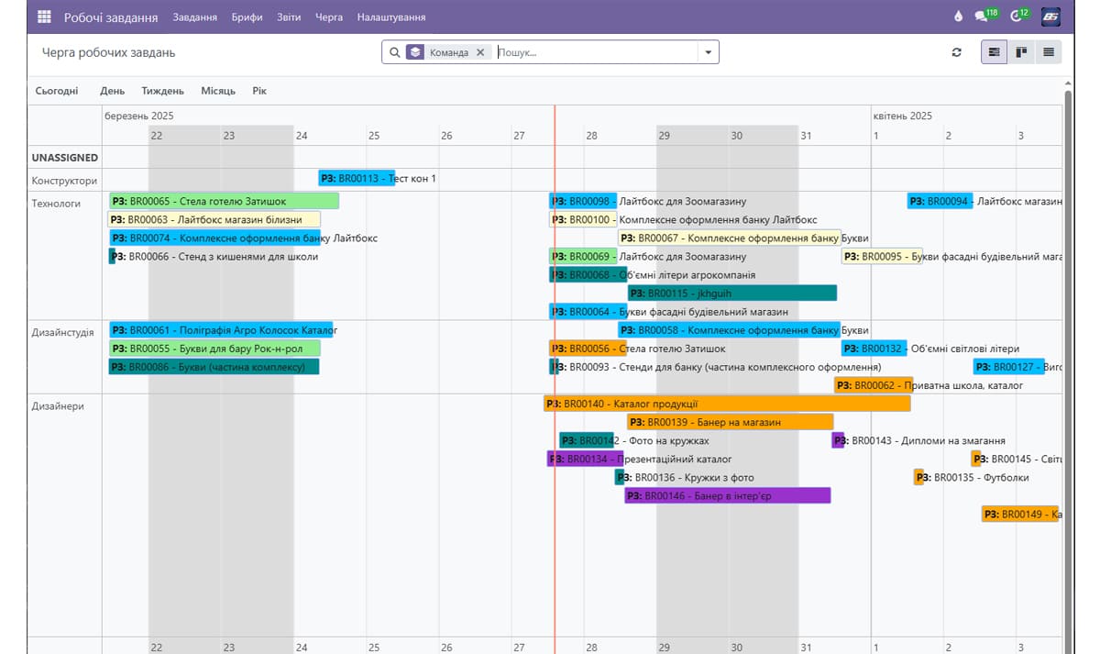
Task: Switch to list view
Action: [x=1048, y=52]
